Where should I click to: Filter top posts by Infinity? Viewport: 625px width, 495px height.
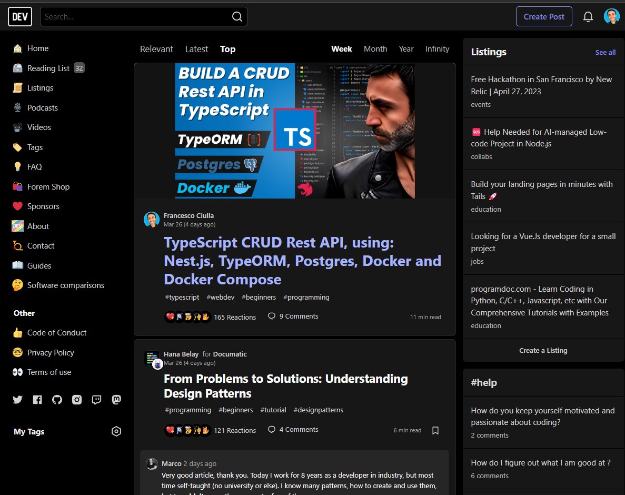tap(437, 48)
